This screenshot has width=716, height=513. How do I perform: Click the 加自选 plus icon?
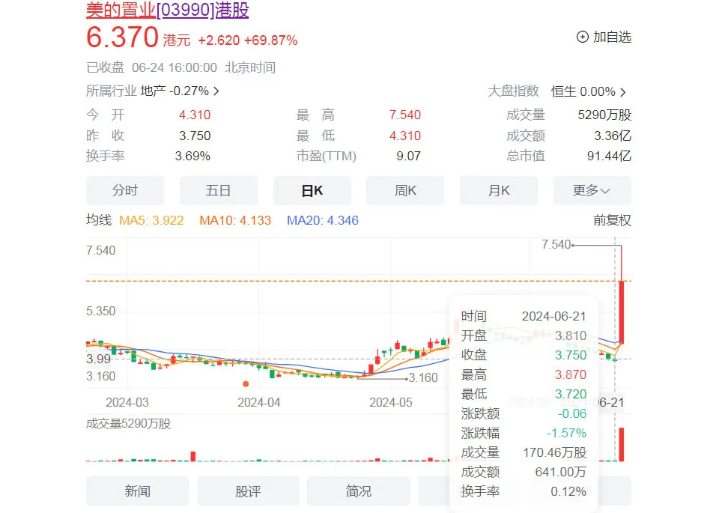click(582, 37)
